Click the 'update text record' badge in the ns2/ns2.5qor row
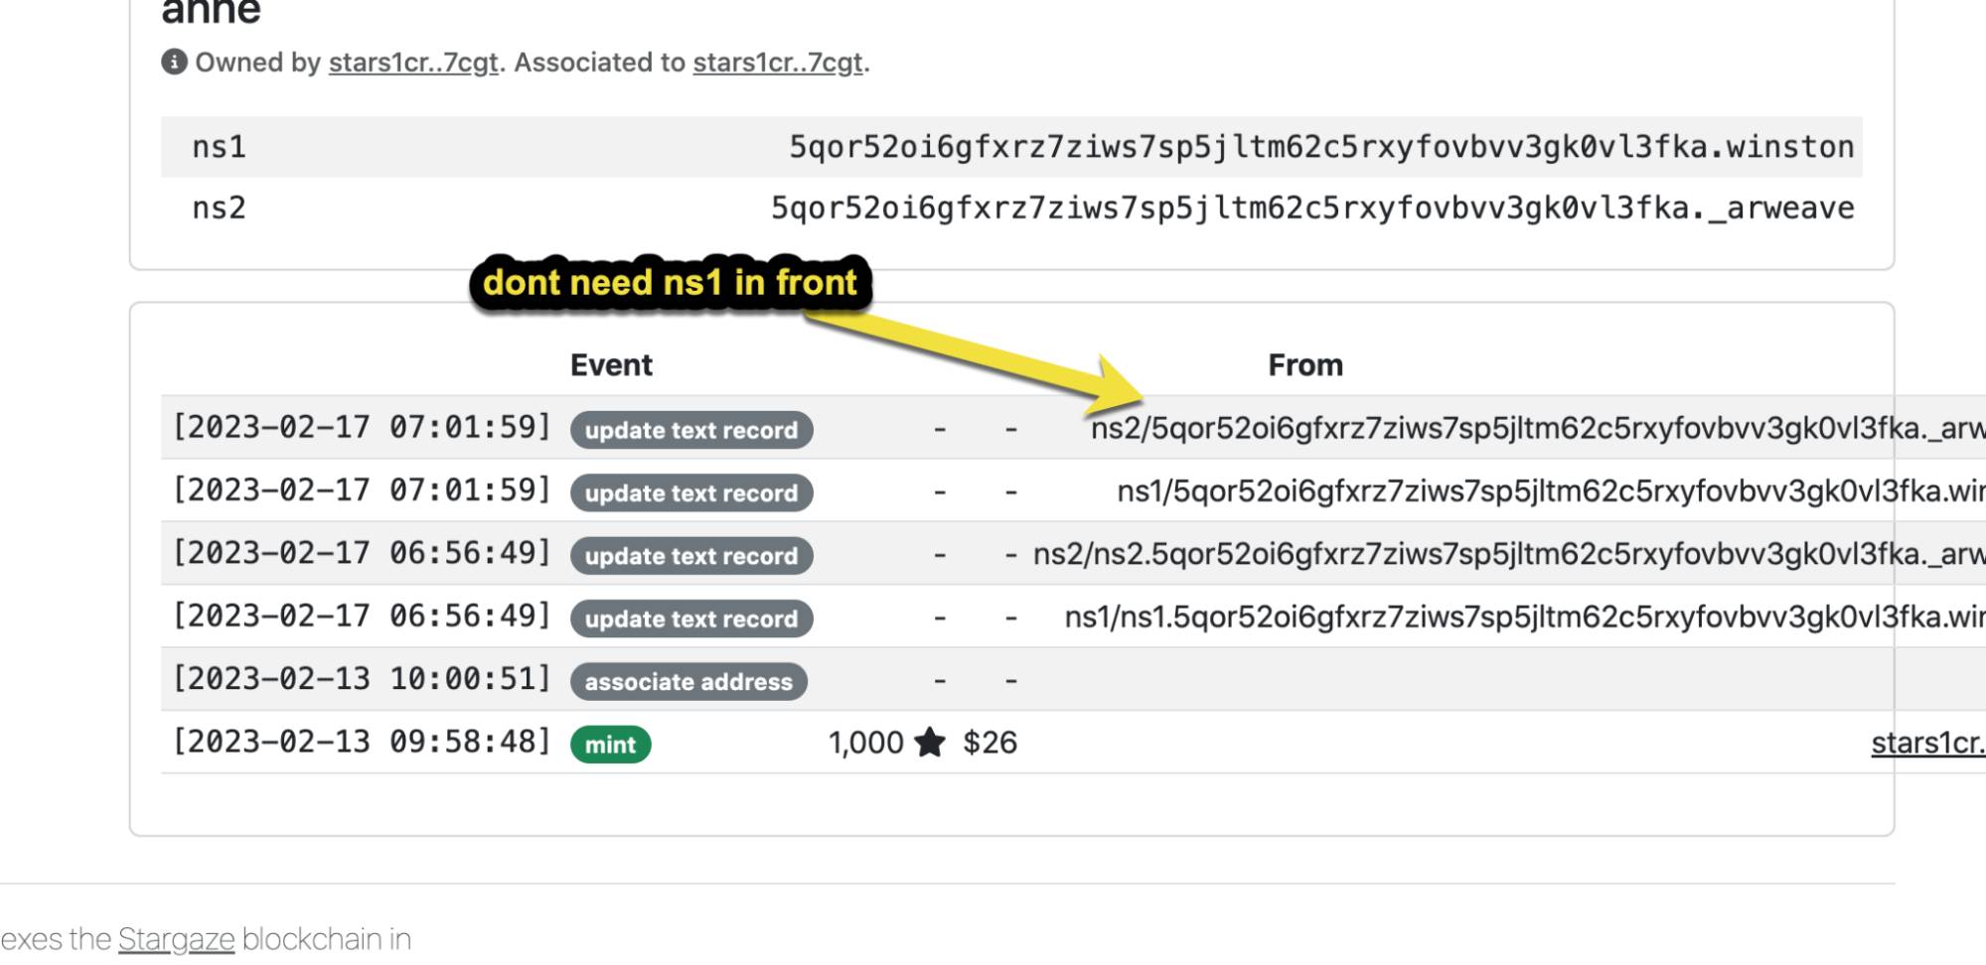1986x965 pixels. coord(691,556)
